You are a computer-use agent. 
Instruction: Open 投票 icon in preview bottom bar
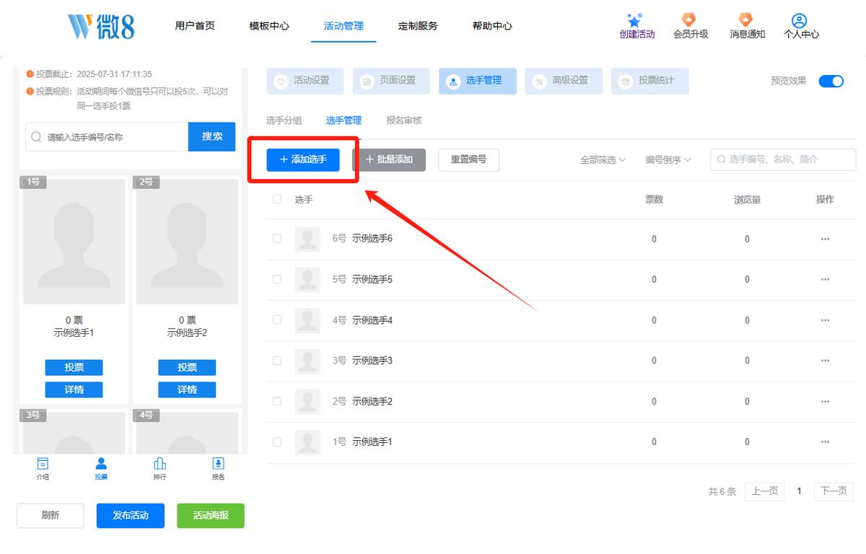101,463
